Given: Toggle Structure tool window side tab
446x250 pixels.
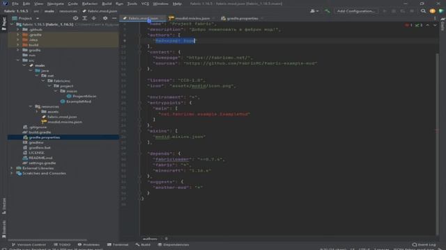Looking at the screenshot, I should 3,206.
